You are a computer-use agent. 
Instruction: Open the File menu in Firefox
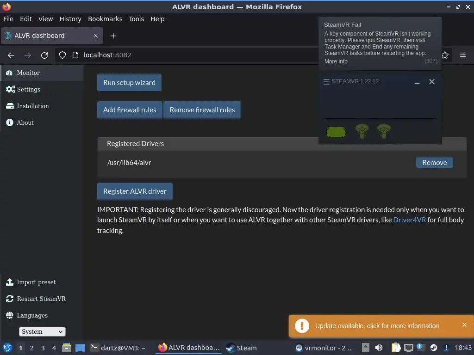click(8, 19)
